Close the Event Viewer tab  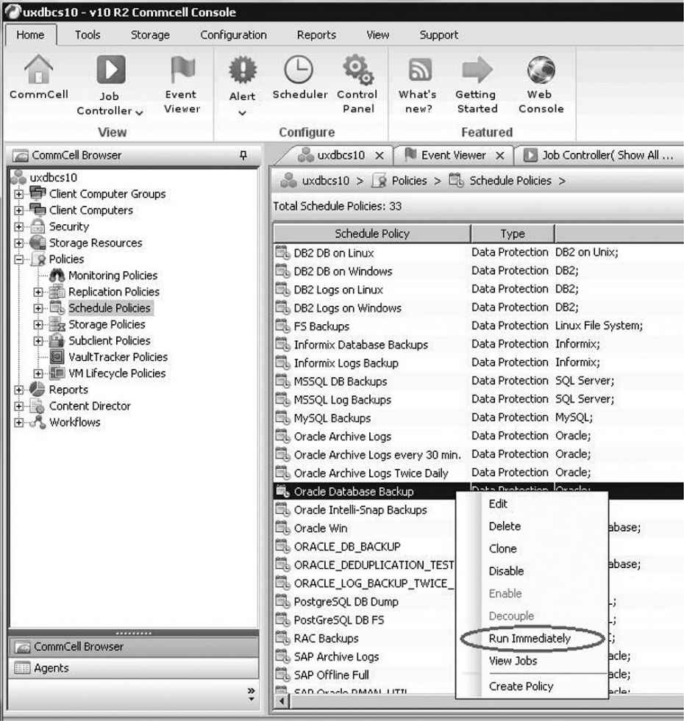coord(500,156)
